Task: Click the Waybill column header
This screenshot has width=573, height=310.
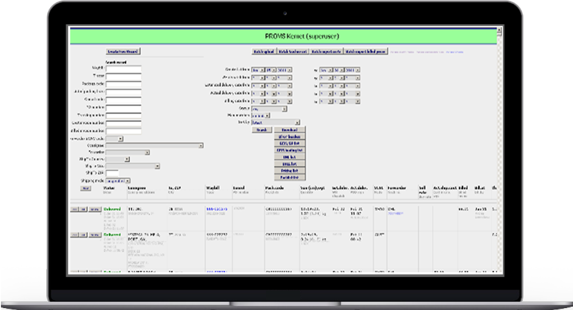Action: click(x=212, y=188)
